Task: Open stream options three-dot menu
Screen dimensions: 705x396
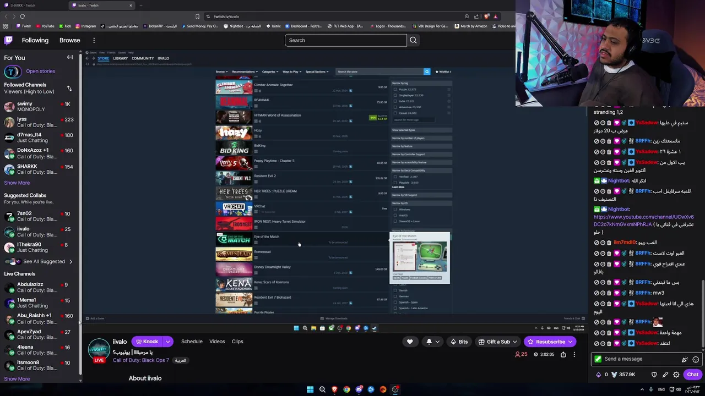Action: pyautogui.click(x=574, y=355)
